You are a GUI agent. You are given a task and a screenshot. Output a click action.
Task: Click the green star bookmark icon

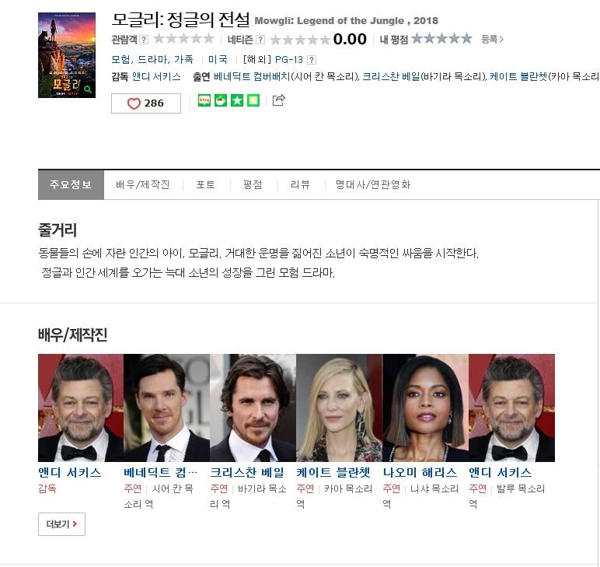(237, 100)
